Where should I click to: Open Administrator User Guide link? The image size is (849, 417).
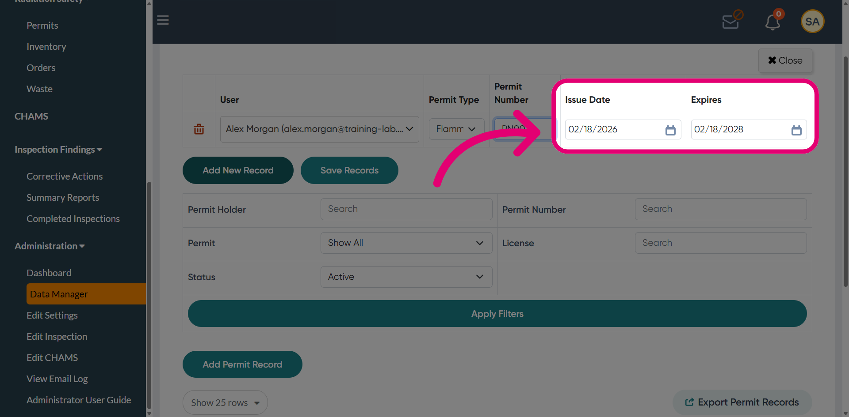point(79,400)
